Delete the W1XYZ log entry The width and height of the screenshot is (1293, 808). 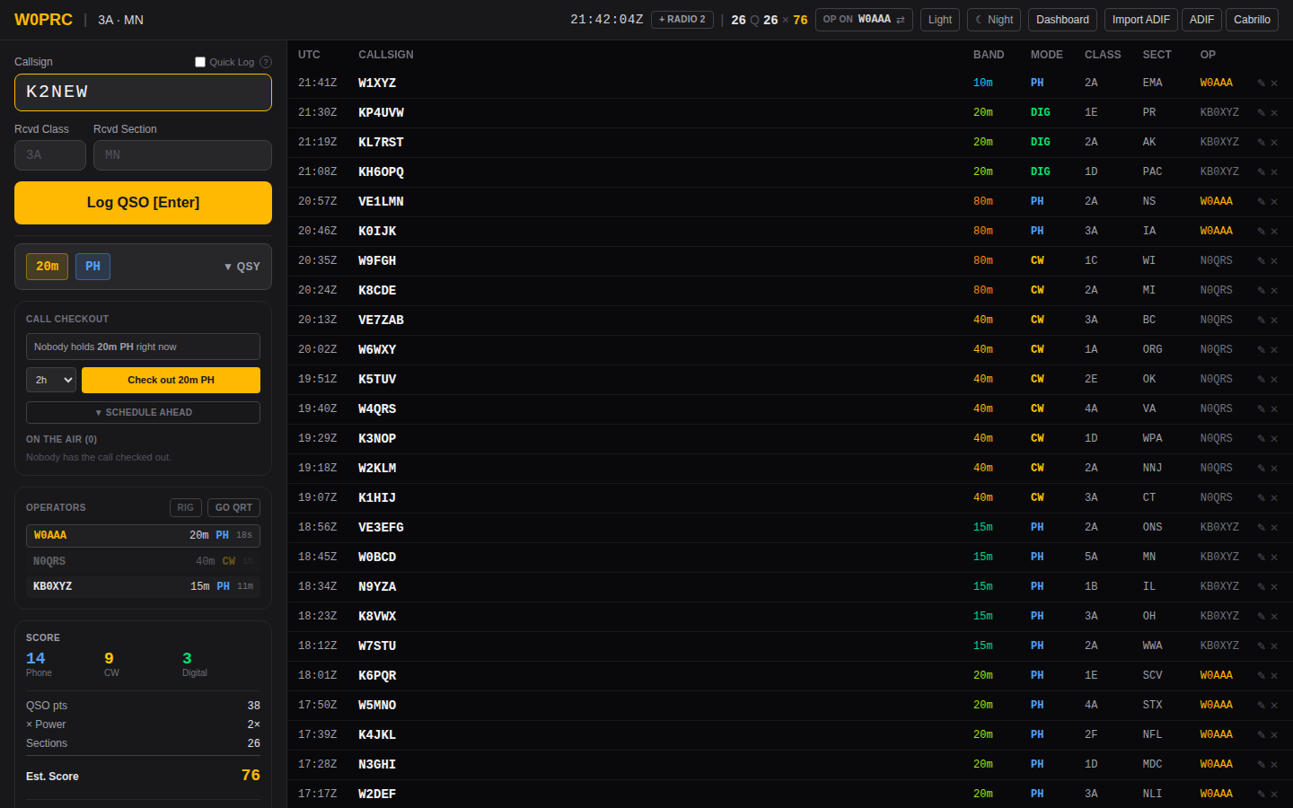point(1274,83)
